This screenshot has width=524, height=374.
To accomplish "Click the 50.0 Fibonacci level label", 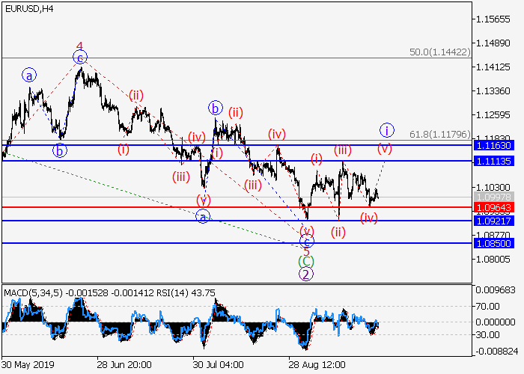I will pos(439,52).
